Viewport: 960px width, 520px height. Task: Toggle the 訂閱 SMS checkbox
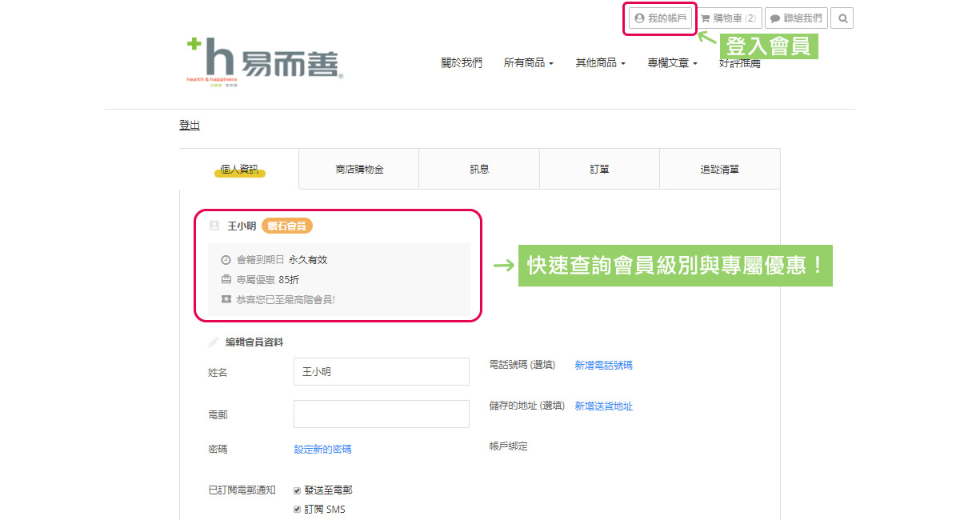(x=298, y=510)
